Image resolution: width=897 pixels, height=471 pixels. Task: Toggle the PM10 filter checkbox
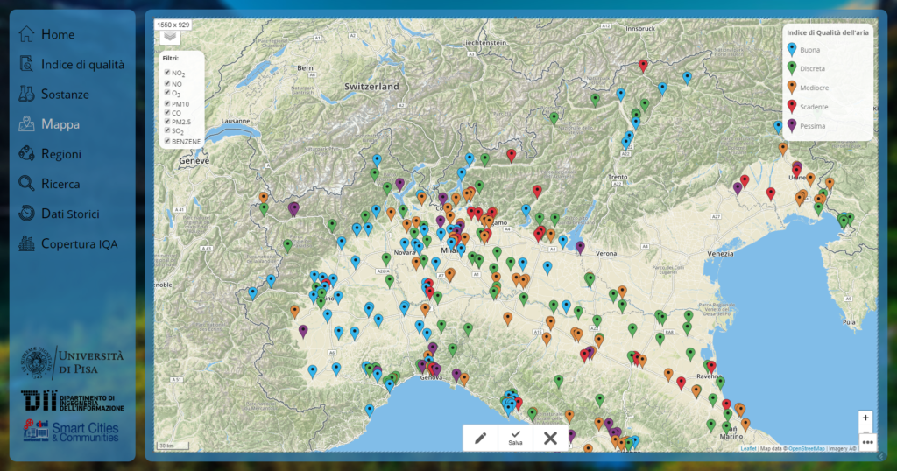click(x=167, y=102)
